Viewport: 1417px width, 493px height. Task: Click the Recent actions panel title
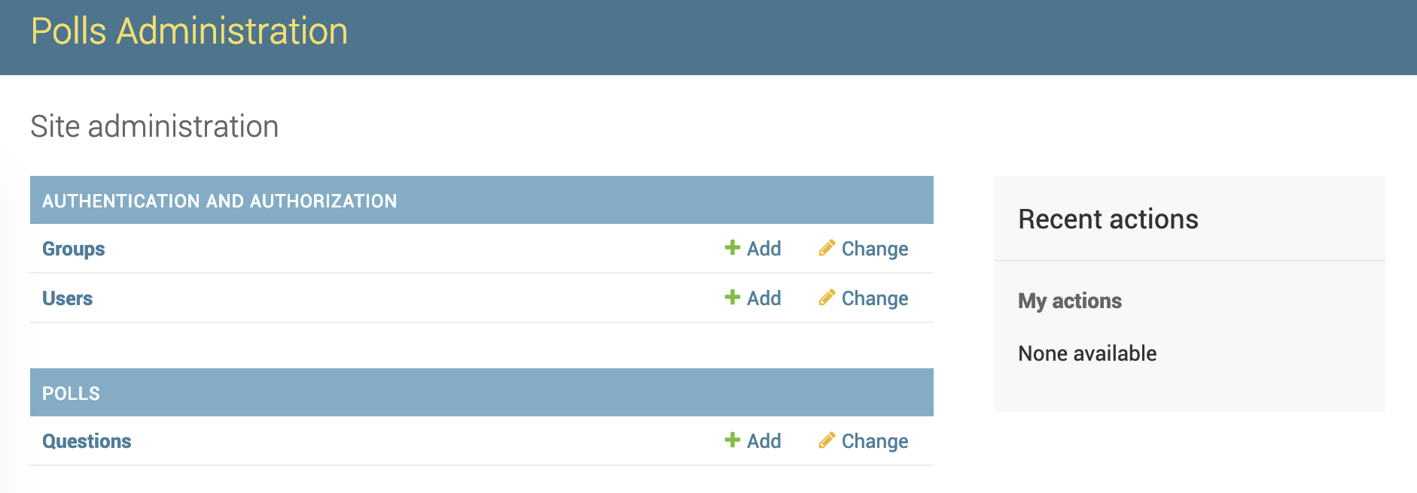pos(1108,219)
